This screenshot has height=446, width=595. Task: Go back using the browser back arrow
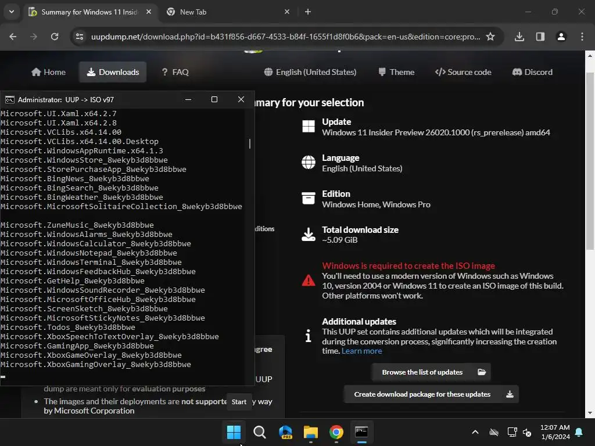click(x=13, y=37)
